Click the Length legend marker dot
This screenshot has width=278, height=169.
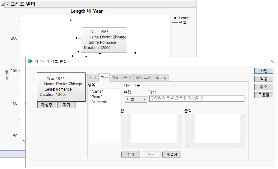coord(175,18)
